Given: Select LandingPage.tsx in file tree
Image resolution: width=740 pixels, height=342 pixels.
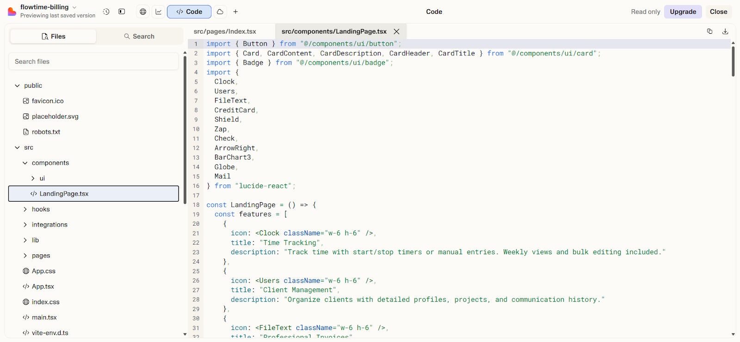Looking at the screenshot, I should 93,194.
